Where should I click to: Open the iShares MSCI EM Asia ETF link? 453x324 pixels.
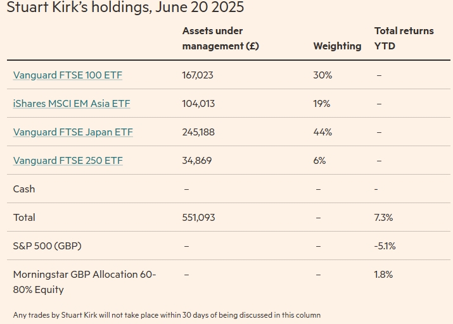pos(72,104)
